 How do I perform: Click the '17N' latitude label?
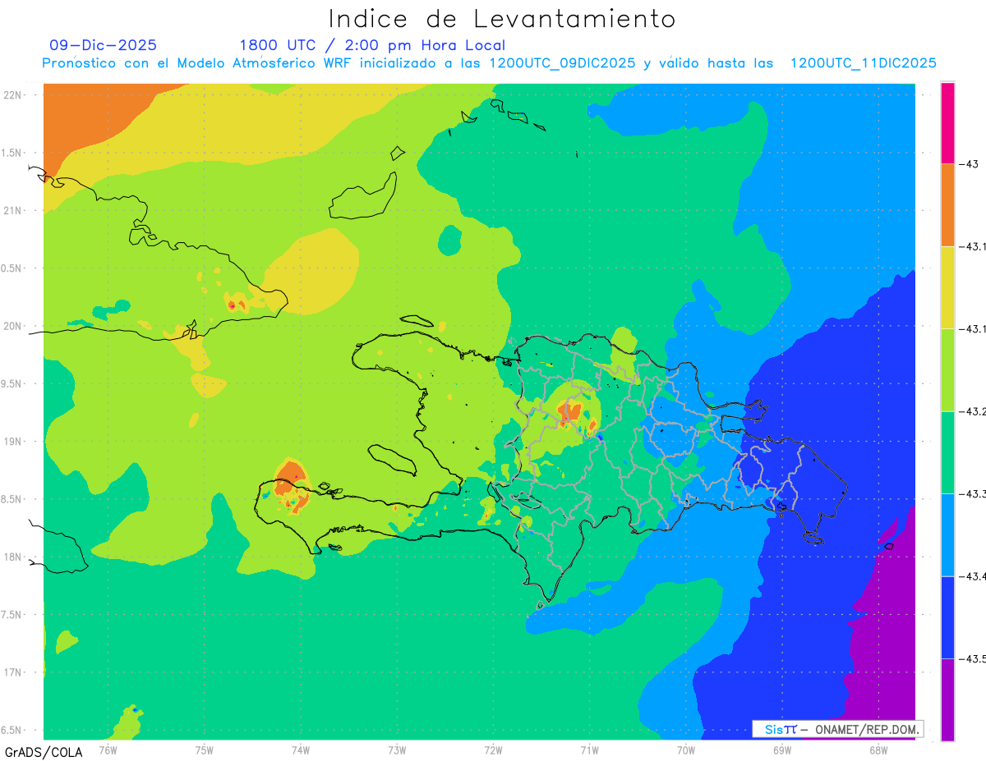[12, 672]
